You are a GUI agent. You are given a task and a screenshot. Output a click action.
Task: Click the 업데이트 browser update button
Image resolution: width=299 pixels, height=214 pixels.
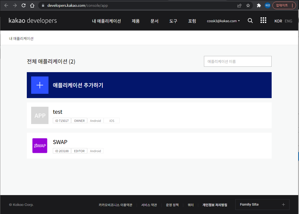point(282,5)
